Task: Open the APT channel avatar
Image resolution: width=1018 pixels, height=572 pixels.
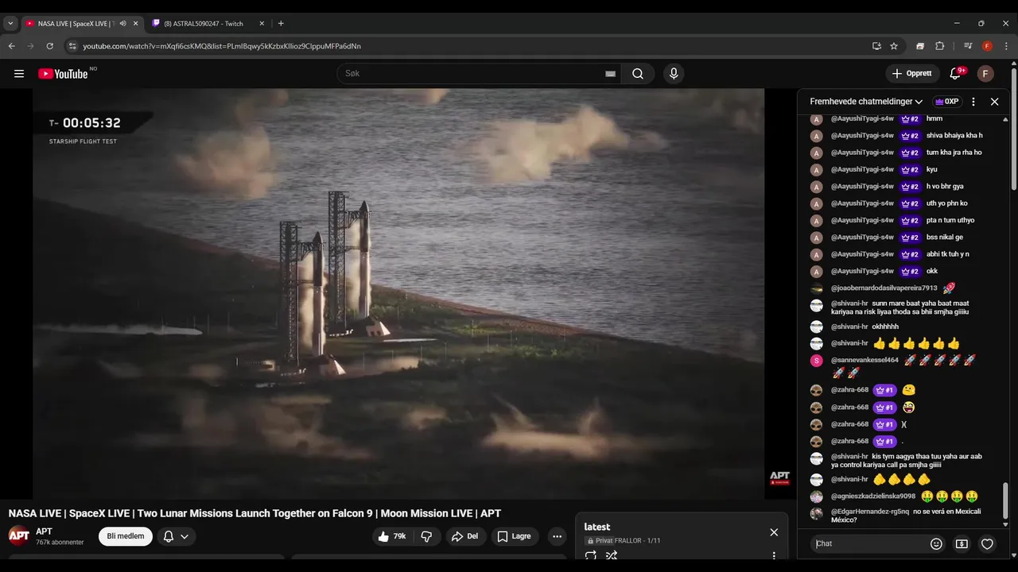Action: tap(19, 535)
